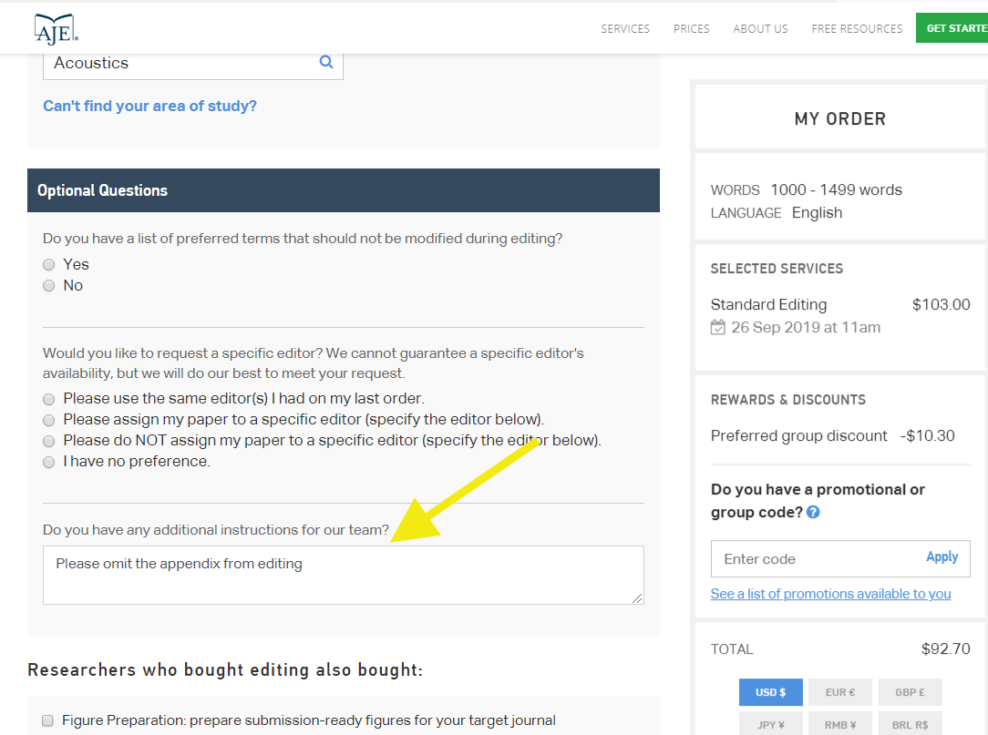
Task: Switch currency to RMB ¥
Action: [x=840, y=724]
